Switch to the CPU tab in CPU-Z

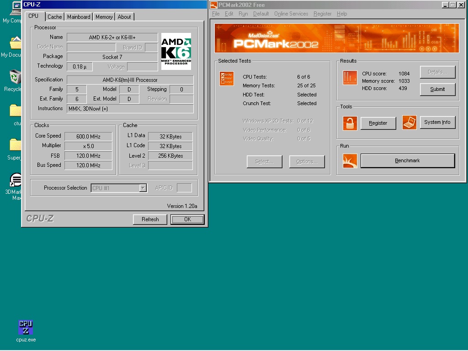pos(33,16)
